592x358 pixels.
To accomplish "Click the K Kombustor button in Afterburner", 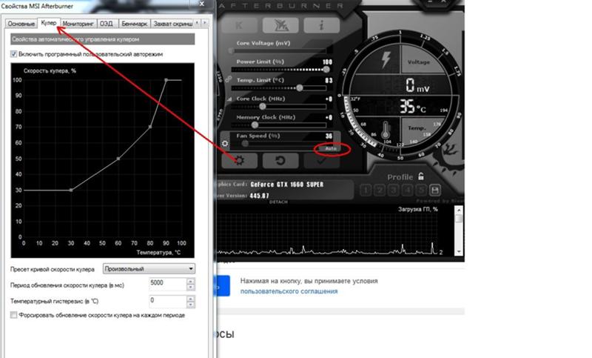I will click(239, 25).
